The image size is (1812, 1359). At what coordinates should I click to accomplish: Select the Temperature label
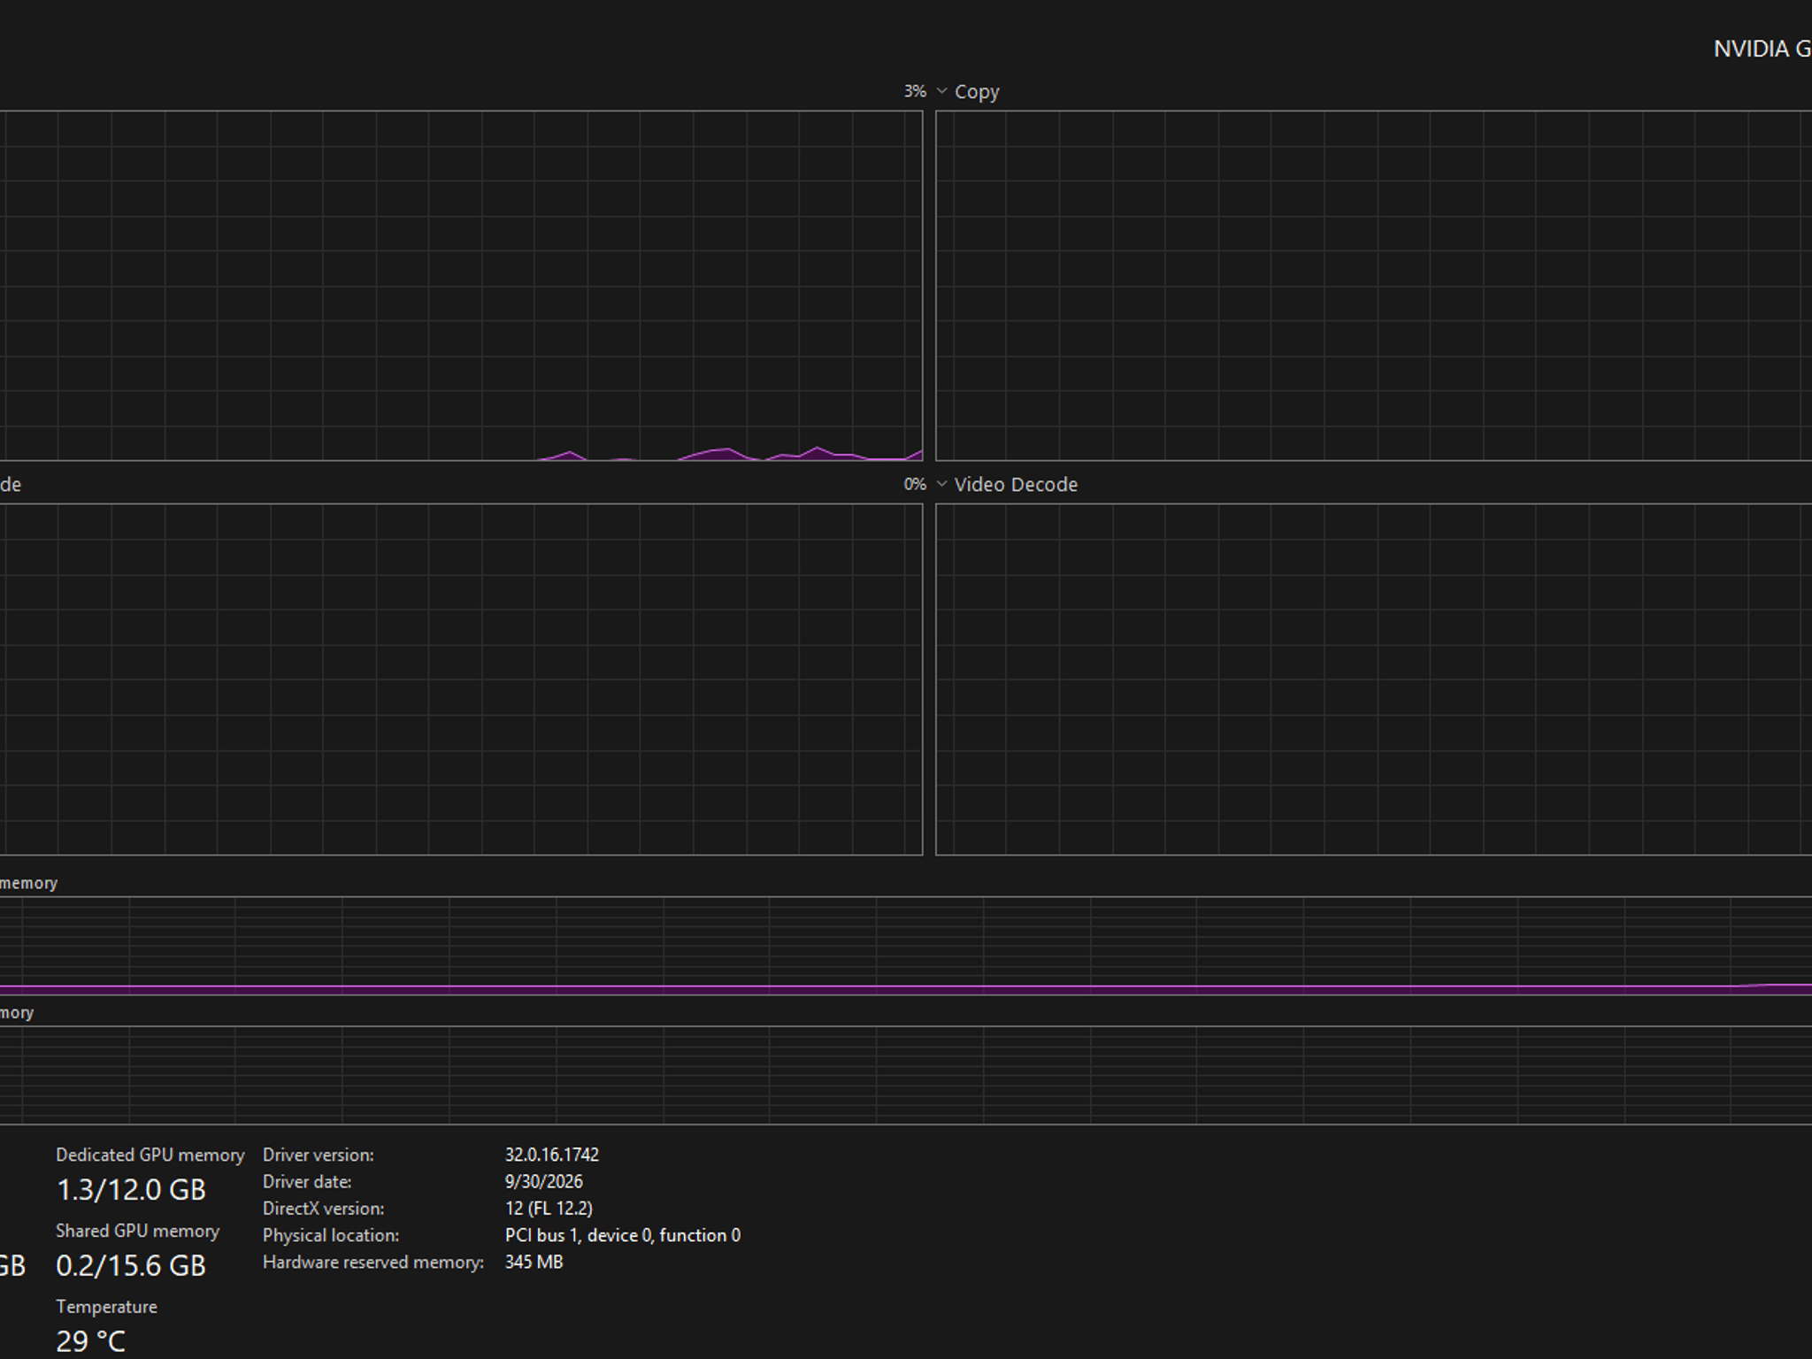(x=106, y=1307)
